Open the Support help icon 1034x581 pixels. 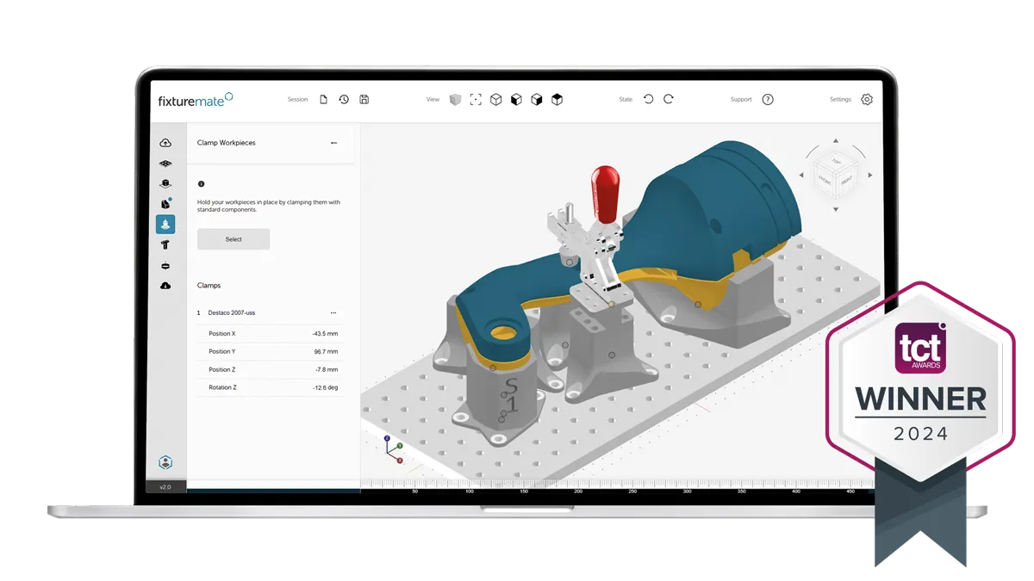(768, 100)
